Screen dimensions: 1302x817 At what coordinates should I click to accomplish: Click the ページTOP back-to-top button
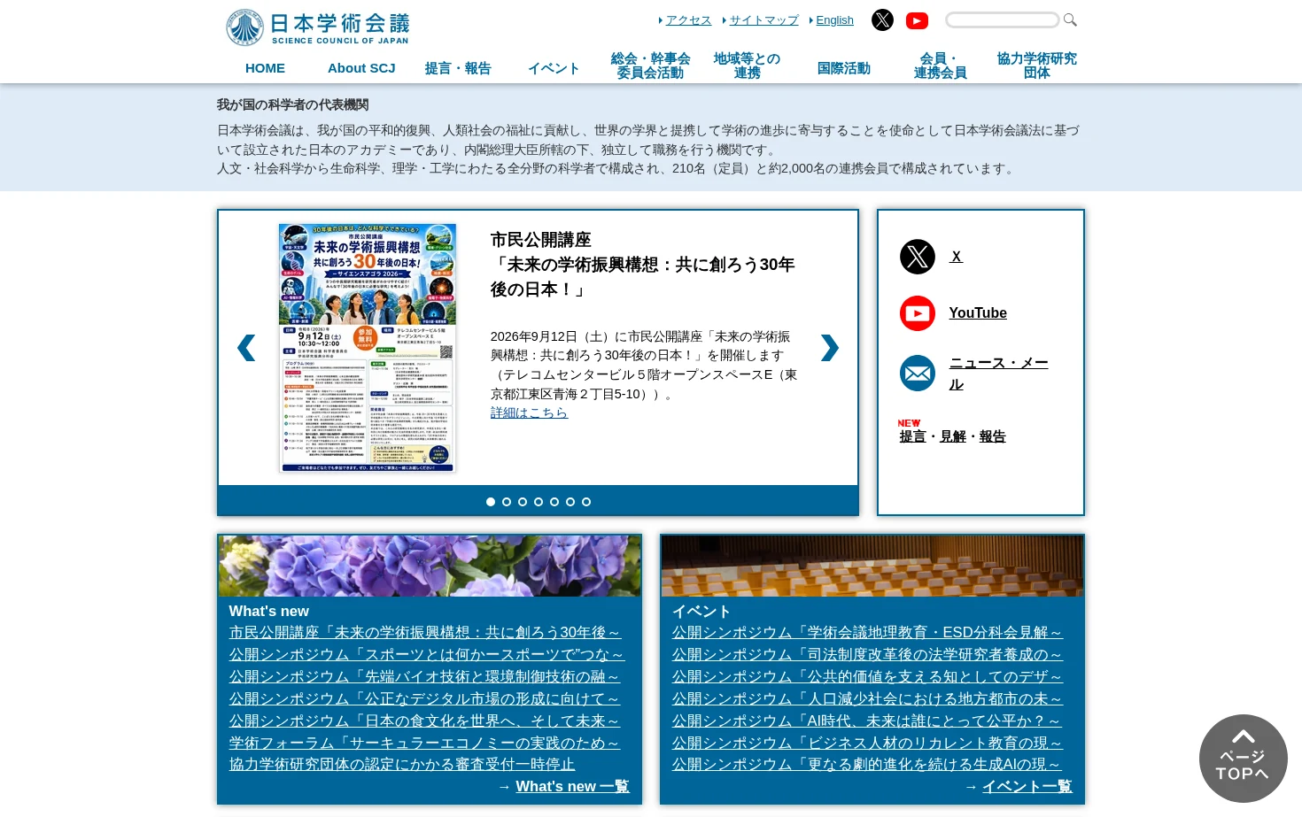coord(1243,759)
